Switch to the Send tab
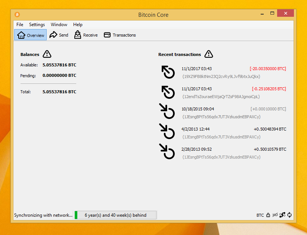The image size is (307, 235). 59,35
